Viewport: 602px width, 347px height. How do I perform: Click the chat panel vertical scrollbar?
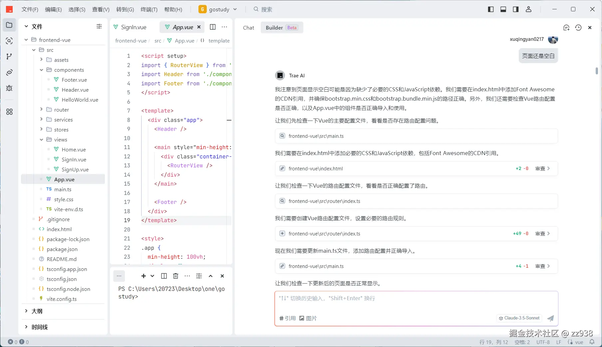point(597,71)
